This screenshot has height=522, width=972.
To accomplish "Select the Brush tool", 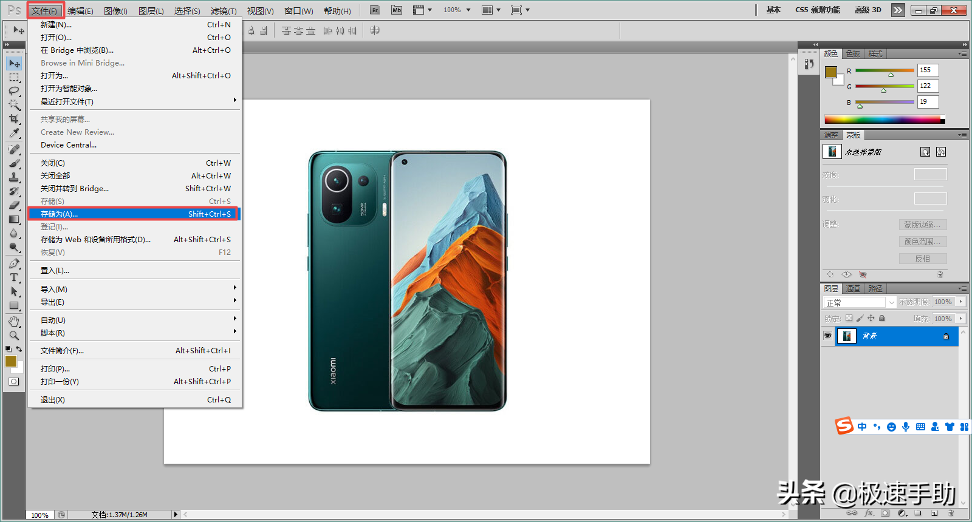I will pos(14,163).
